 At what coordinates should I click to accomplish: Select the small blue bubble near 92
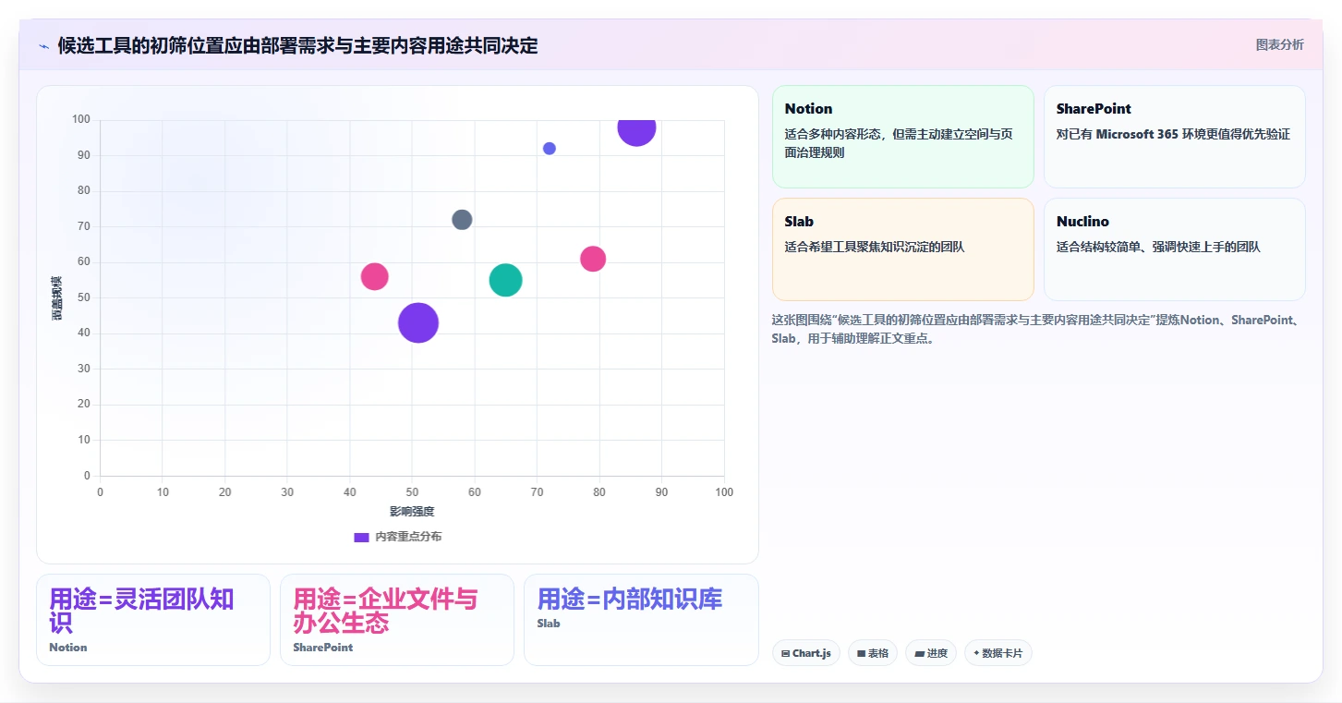pyautogui.click(x=550, y=149)
